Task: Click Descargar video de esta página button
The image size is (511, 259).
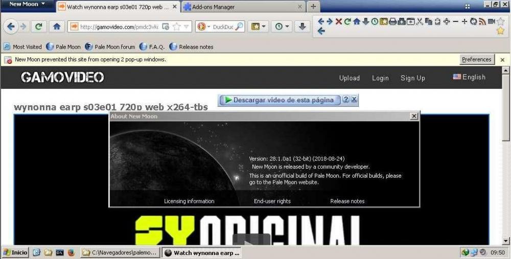Action: pos(280,100)
